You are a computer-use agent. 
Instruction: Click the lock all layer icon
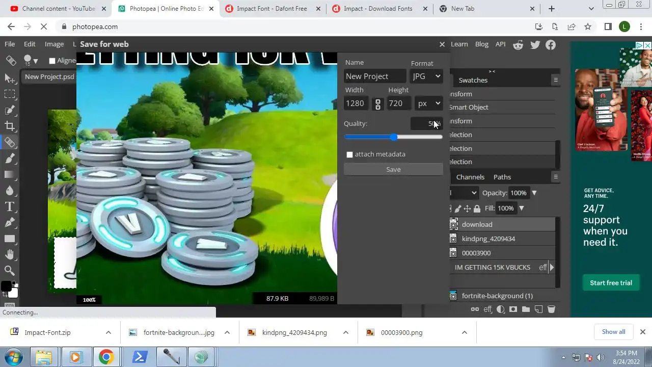(x=477, y=208)
